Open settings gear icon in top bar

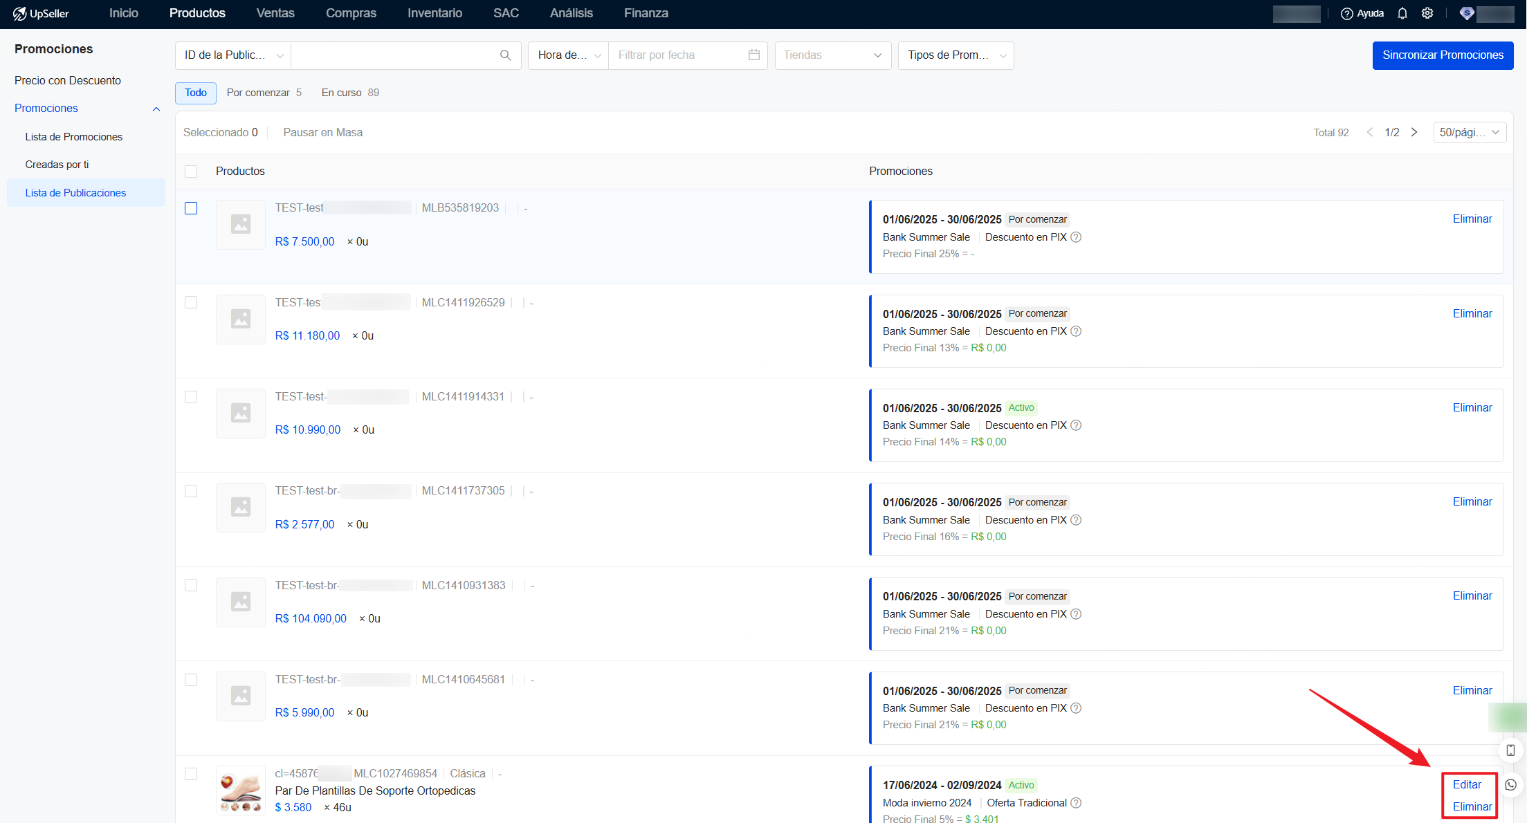1427,14
